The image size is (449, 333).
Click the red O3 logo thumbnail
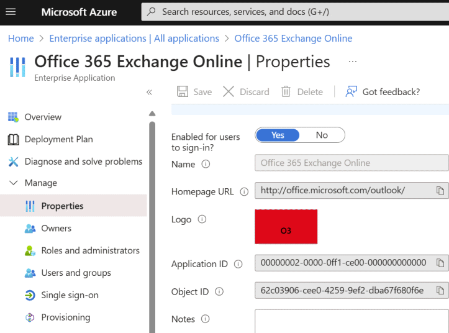(286, 227)
